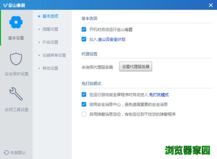This screenshot has width=217, height=159.
Task: Close the settings window
Action: pos(210,5)
